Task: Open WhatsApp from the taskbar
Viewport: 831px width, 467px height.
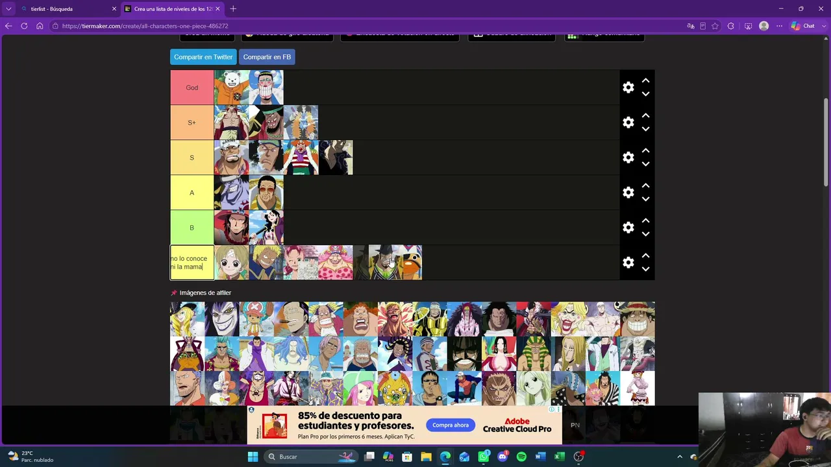Action: (x=483, y=457)
